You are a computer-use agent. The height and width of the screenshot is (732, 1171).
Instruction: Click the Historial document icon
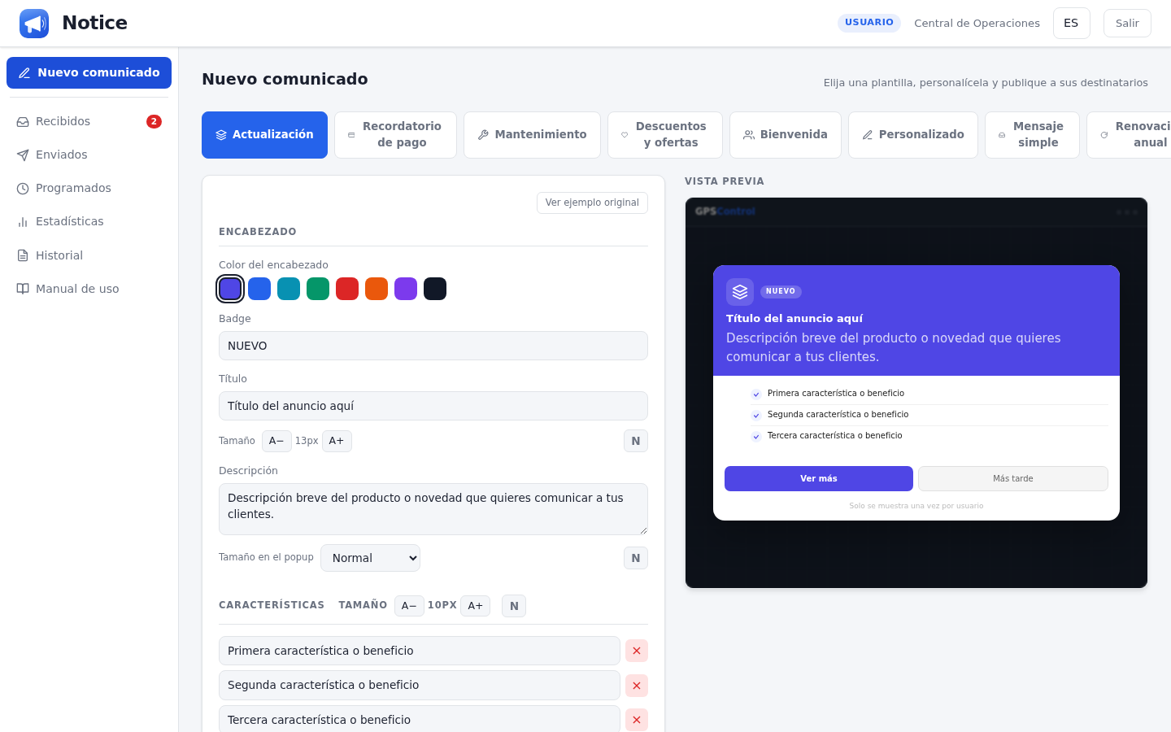pos(23,255)
